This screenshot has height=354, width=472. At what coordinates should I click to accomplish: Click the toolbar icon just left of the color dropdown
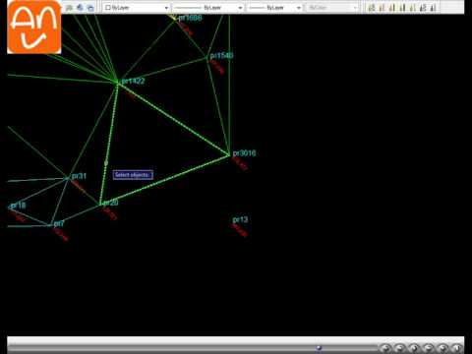(x=90, y=8)
